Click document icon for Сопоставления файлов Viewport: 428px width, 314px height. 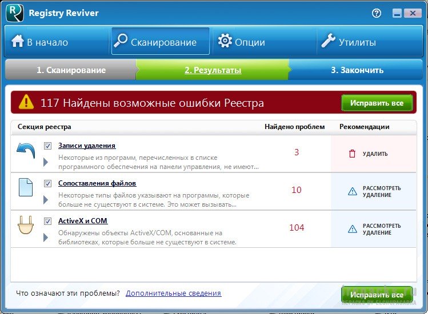coord(26,187)
